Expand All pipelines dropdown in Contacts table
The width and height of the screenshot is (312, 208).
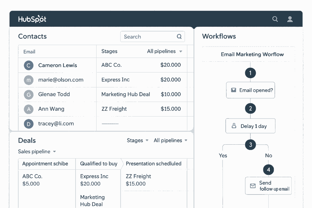coord(165,51)
